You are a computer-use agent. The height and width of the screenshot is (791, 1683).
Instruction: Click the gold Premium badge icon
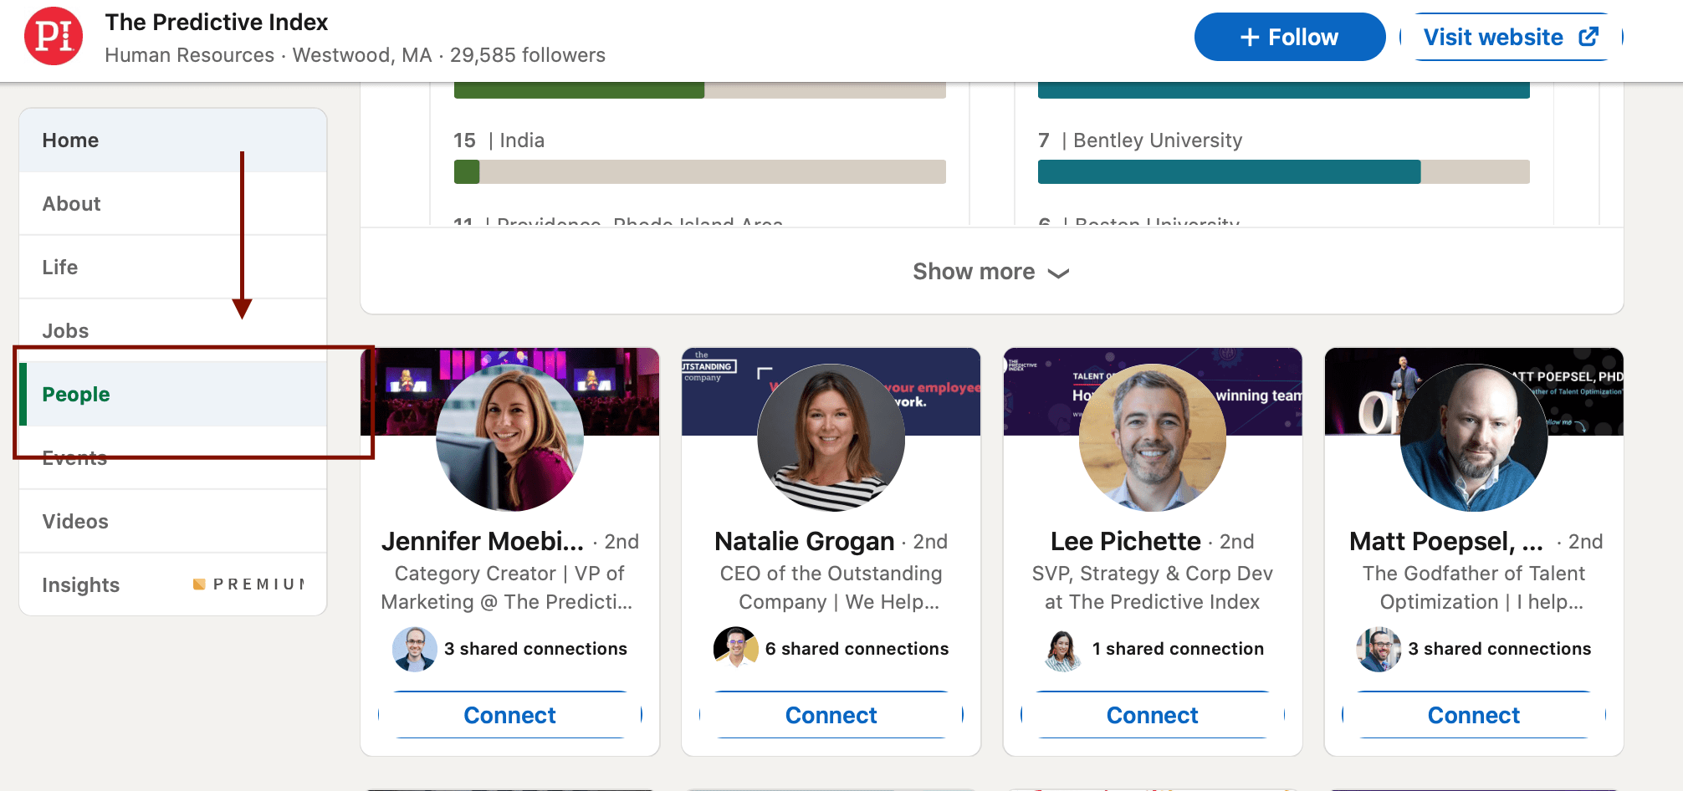[x=199, y=584]
